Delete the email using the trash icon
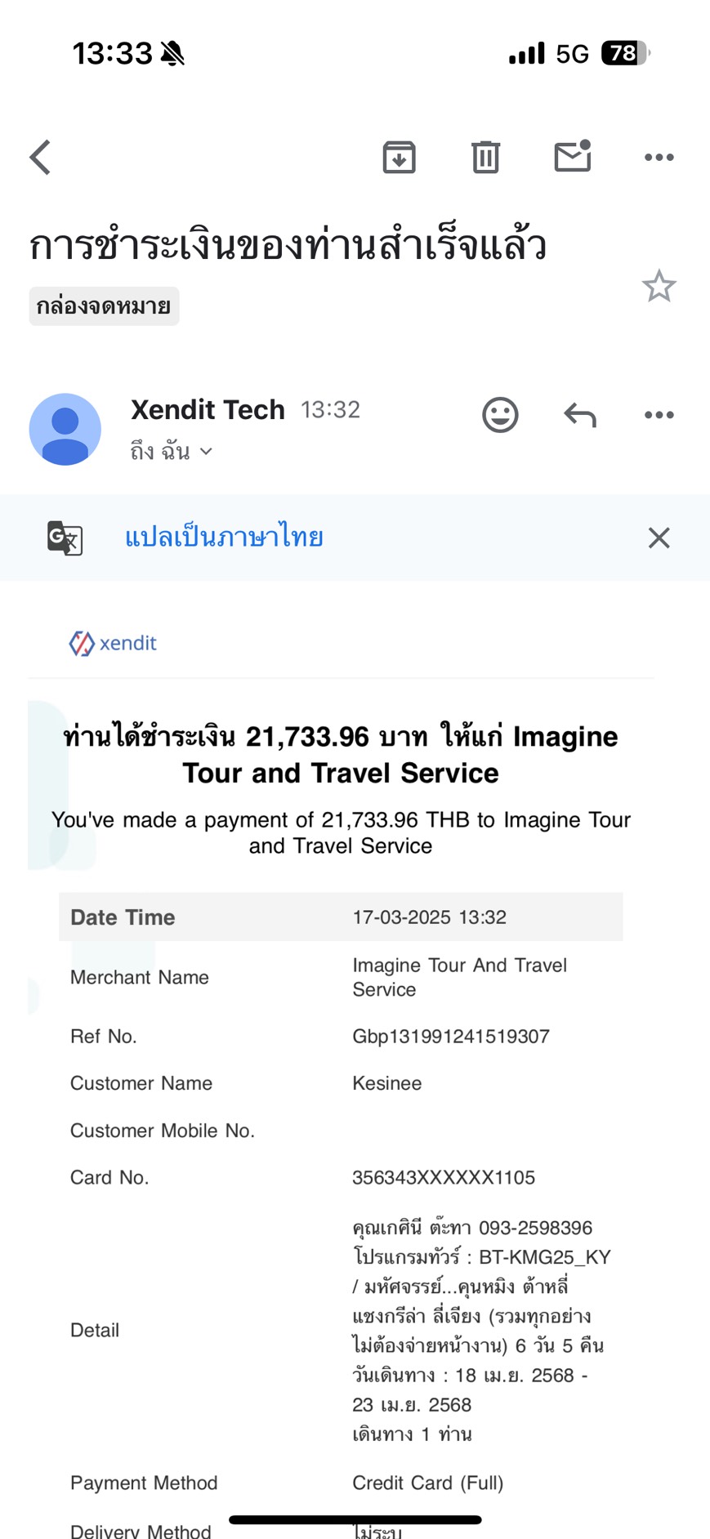The height and width of the screenshot is (1539, 710). 485,157
